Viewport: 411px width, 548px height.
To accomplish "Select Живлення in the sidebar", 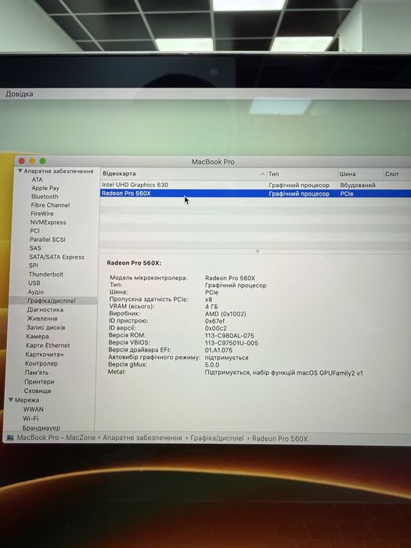I will coord(42,319).
